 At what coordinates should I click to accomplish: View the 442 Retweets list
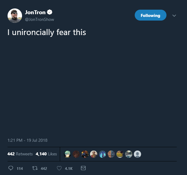(x=20, y=154)
